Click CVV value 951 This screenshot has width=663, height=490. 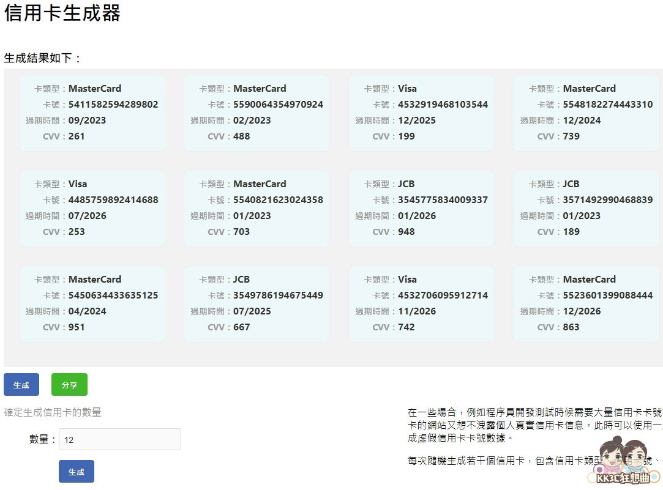coord(77,327)
